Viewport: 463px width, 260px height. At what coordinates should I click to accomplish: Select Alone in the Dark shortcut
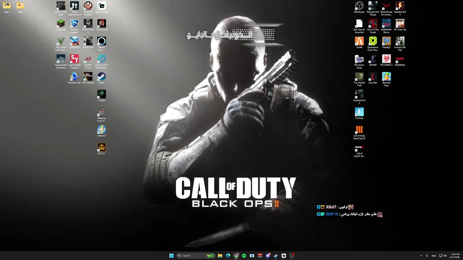pos(61,9)
